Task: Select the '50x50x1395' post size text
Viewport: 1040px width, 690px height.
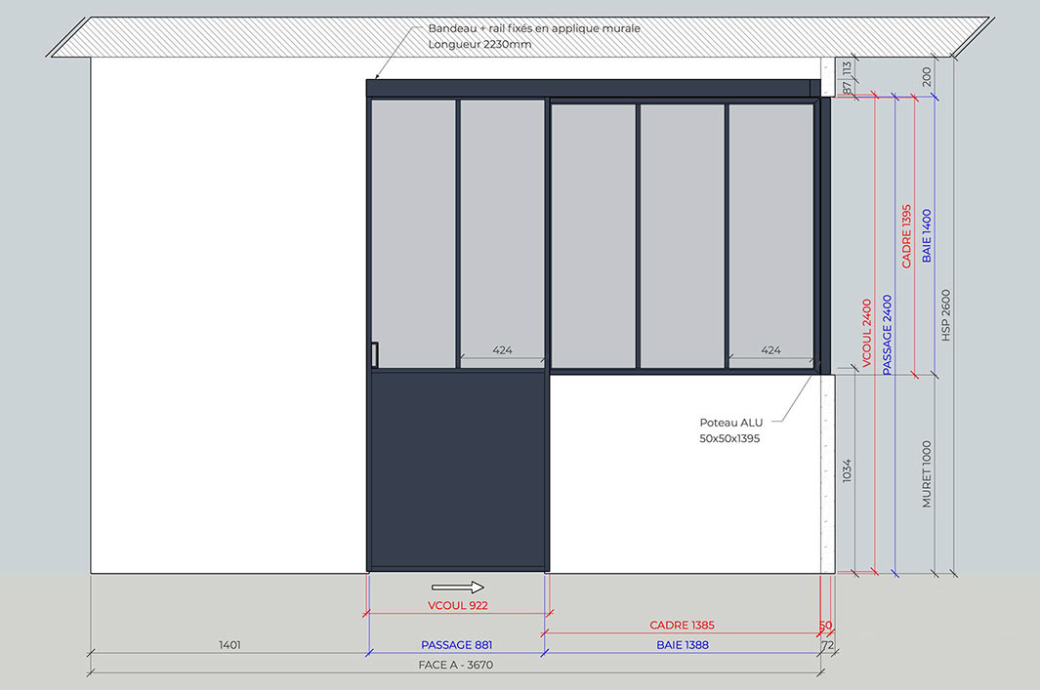Action: pyautogui.click(x=729, y=438)
